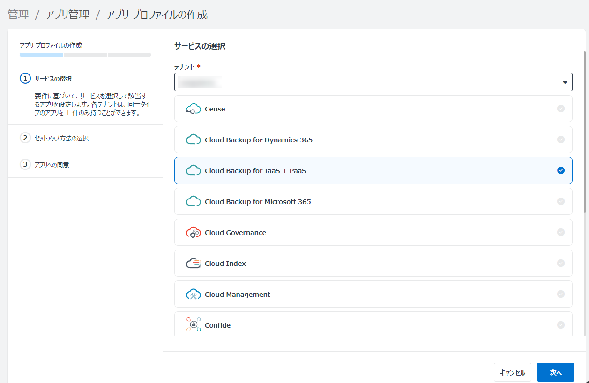Select the Cense label text
The image size is (589, 383).
pyautogui.click(x=215, y=109)
